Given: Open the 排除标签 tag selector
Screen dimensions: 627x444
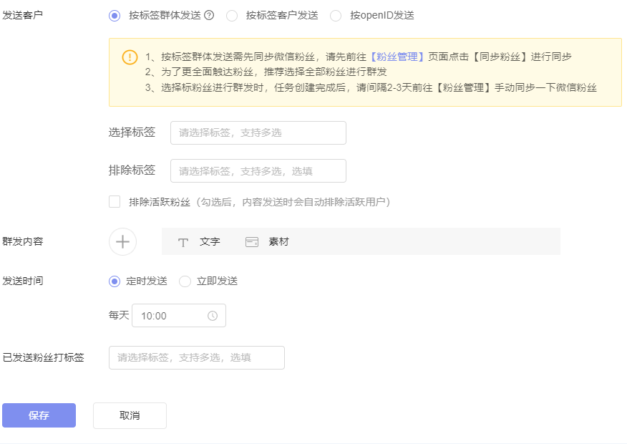Looking at the screenshot, I should coord(258,170).
